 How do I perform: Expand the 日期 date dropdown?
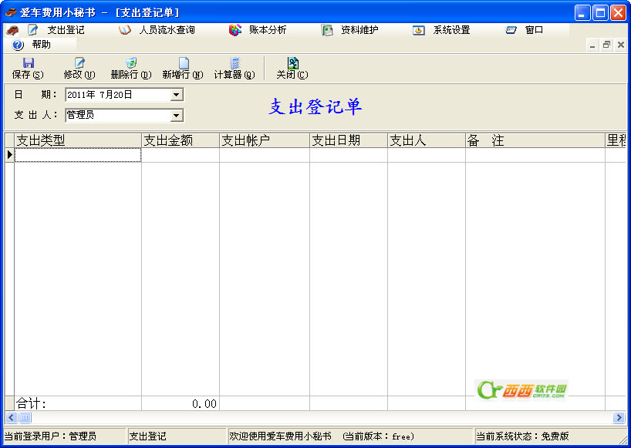pos(177,95)
